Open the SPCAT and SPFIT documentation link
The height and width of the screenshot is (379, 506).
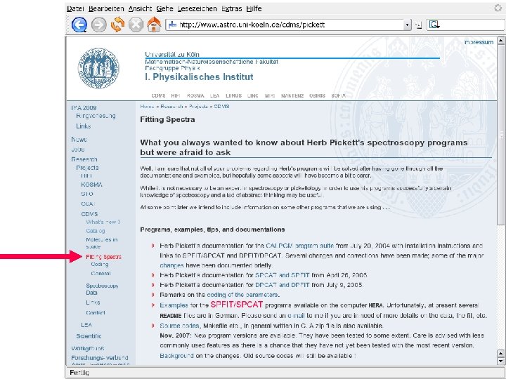282,275
